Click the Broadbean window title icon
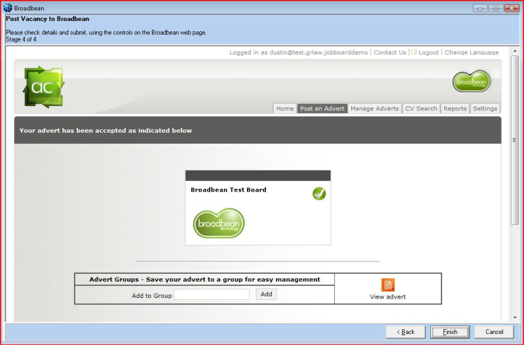 pyautogui.click(x=7, y=8)
